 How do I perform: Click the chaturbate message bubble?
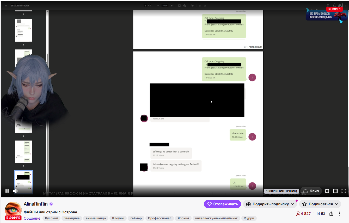point(238,135)
